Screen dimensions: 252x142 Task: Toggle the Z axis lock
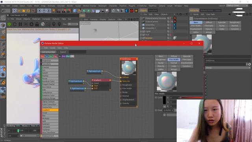48,11
